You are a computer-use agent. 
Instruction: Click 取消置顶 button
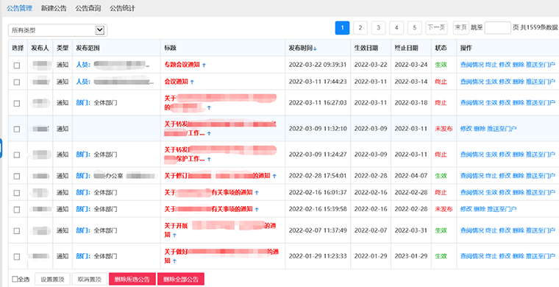coord(89,279)
